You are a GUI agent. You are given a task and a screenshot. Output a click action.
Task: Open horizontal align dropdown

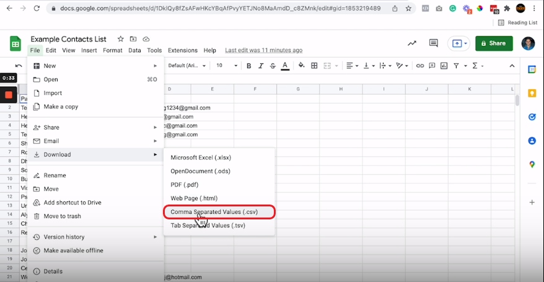tap(352, 66)
